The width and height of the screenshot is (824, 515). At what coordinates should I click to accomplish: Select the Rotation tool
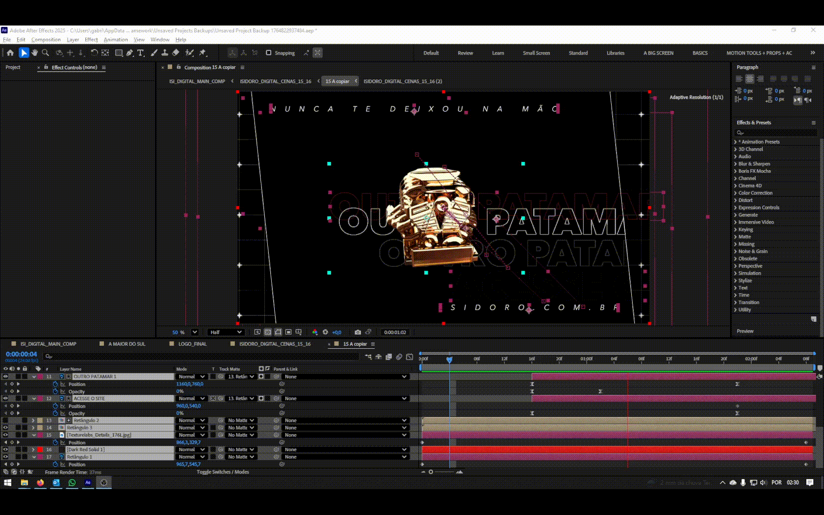94,52
